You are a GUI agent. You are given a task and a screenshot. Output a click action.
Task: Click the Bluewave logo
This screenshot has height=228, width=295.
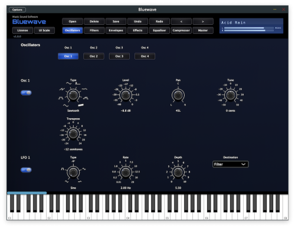(29, 22)
